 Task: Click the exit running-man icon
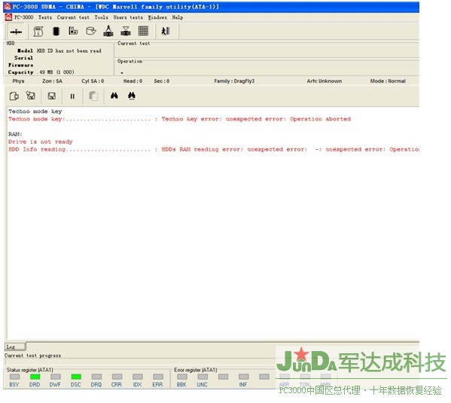pyautogui.click(x=166, y=31)
